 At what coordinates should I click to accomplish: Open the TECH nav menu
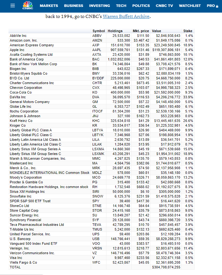point(121,6)
